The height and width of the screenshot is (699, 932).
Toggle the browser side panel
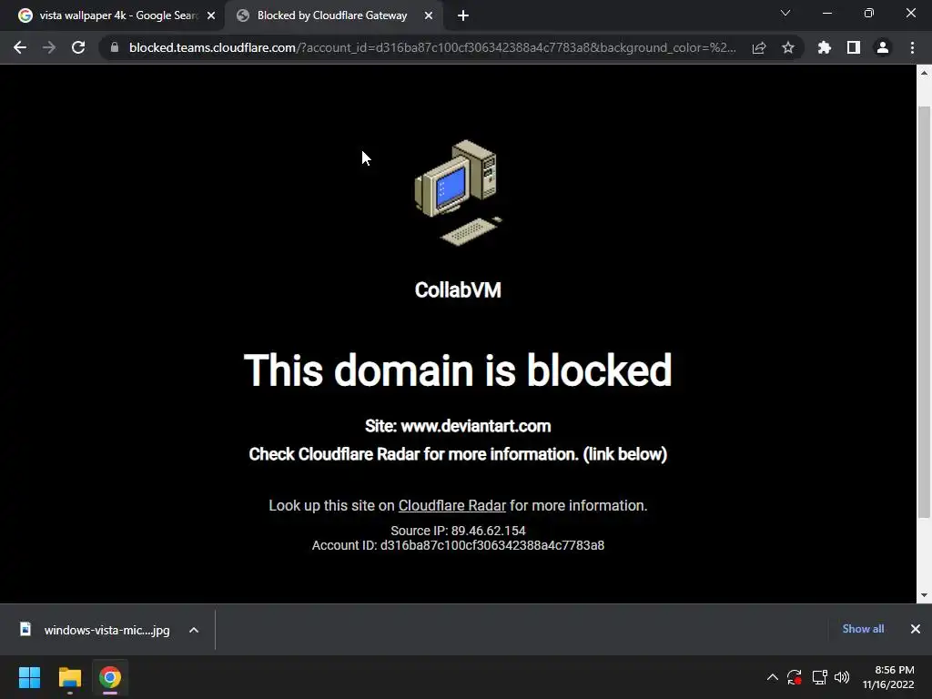[854, 47]
